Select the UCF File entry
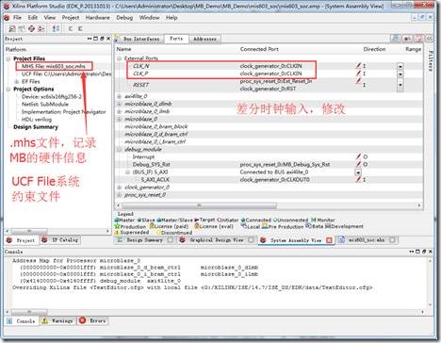Viewport: 441px width, 343px height. [x=66, y=73]
